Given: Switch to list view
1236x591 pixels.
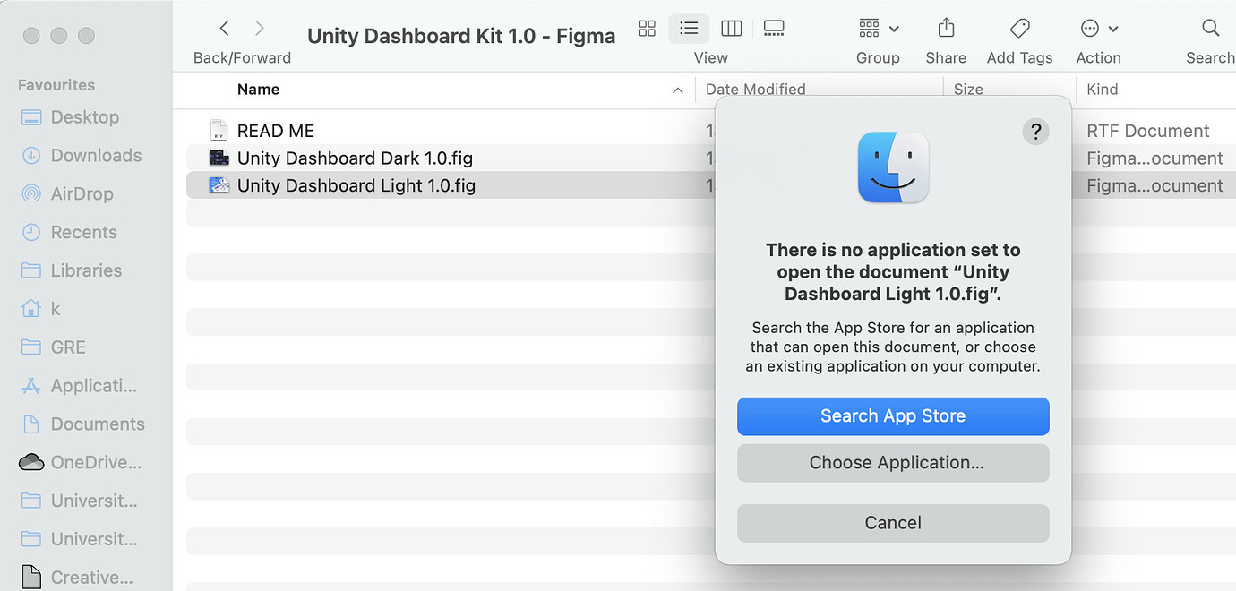Looking at the screenshot, I should click(689, 29).
